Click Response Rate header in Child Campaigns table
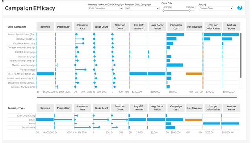The image size is (252, 143). click(x=82, y=27)
